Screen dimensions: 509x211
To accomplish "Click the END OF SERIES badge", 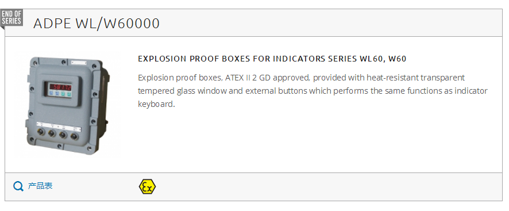I will coord(11,18).
